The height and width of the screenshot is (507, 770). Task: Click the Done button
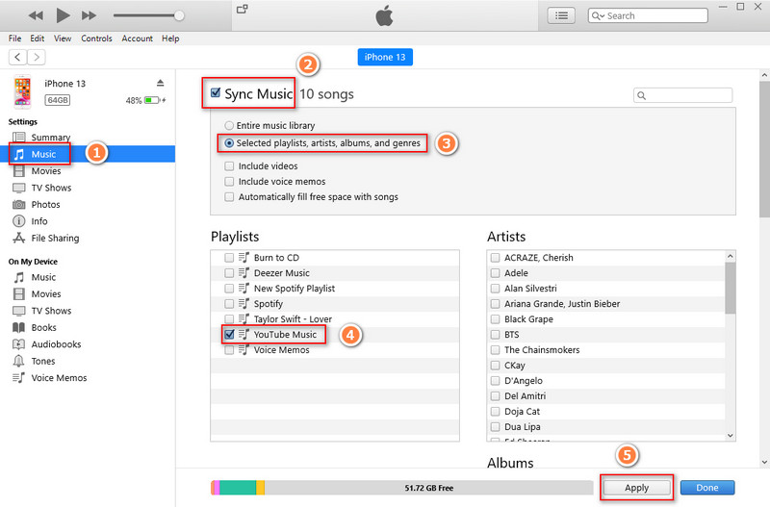click(x=707, y=488)
